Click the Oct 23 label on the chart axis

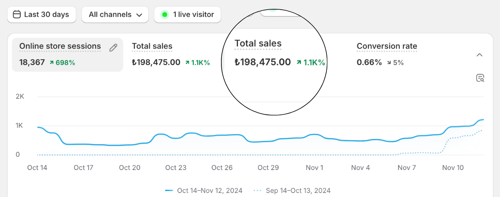click(x=176, y=168)
